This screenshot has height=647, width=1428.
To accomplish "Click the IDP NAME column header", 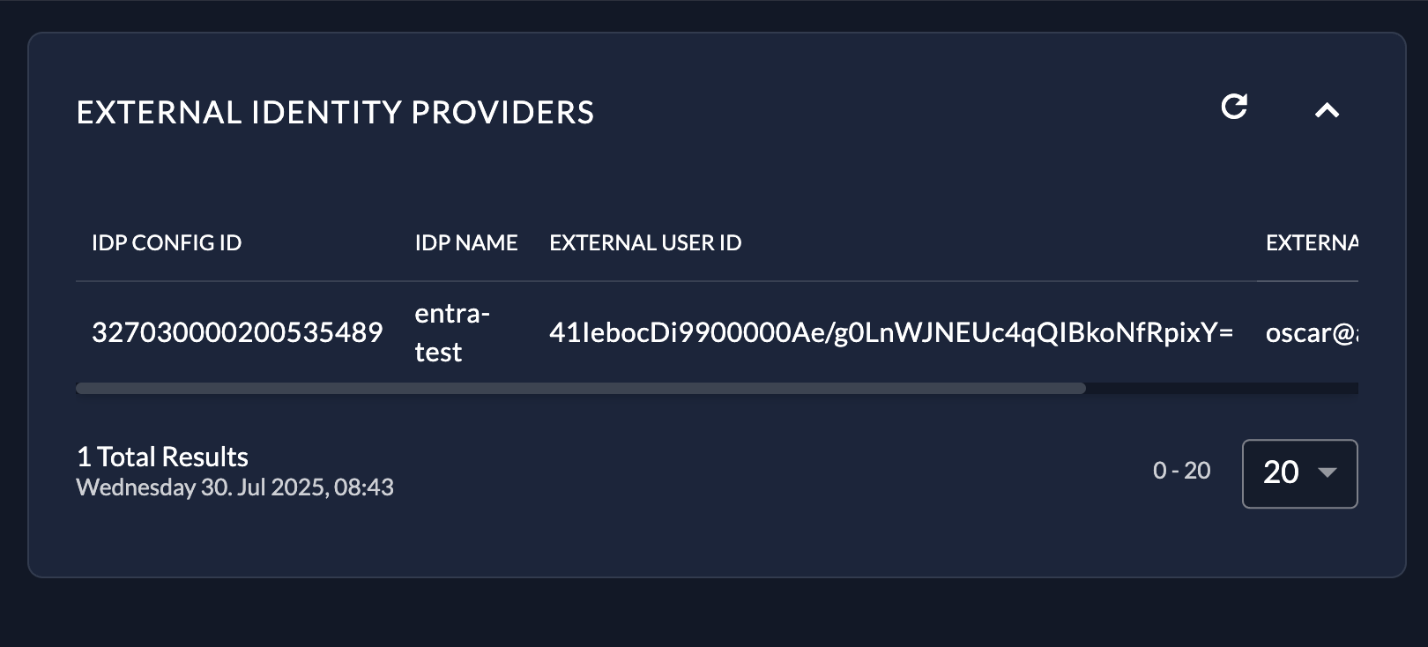I will coord(466,242).
